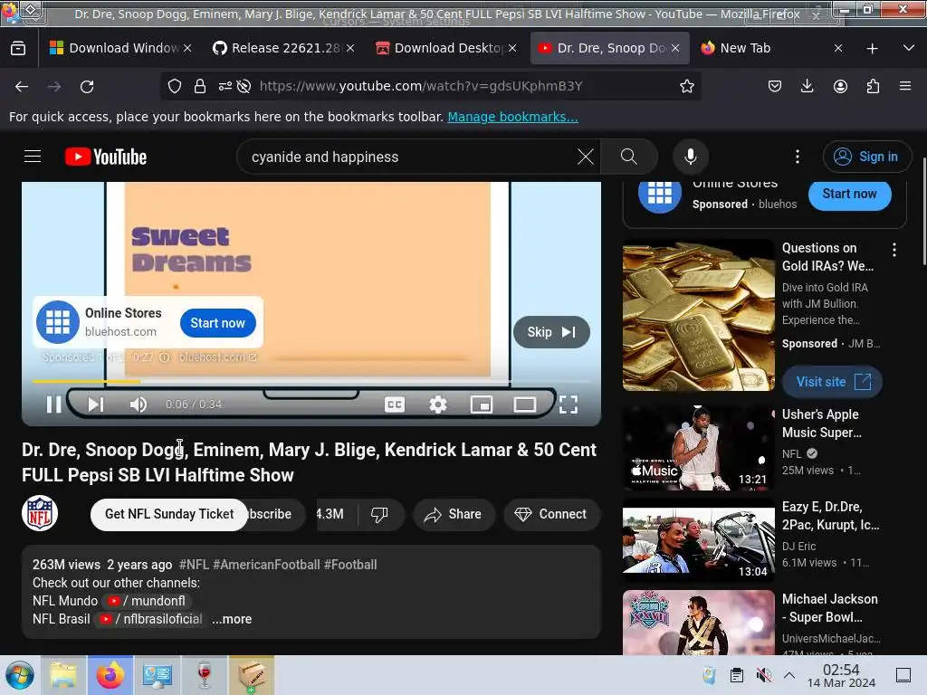This screenshot has height=695, width=927.
Task: Click the Connect button
Action: pos(551,514)
